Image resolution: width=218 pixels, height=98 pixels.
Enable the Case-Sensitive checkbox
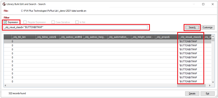(53, 22)
